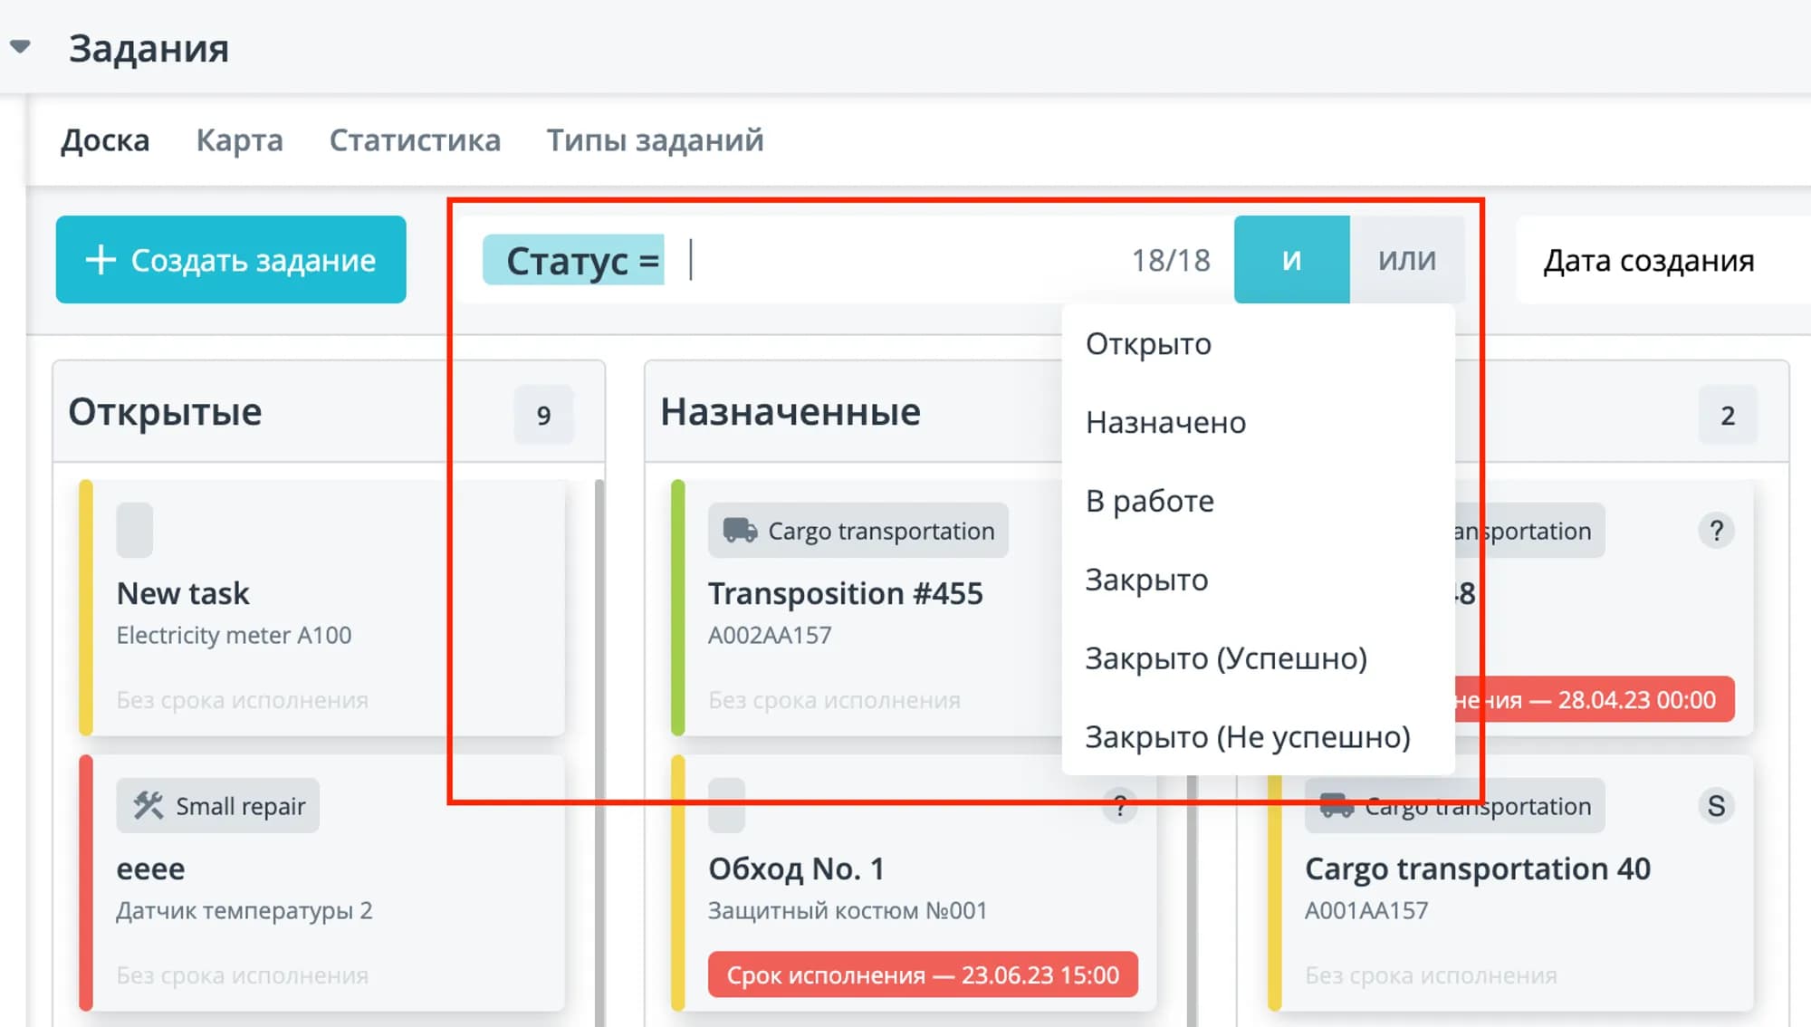
Task: Click the truck icon on Transposition #455 card
Action: (740, 531)
